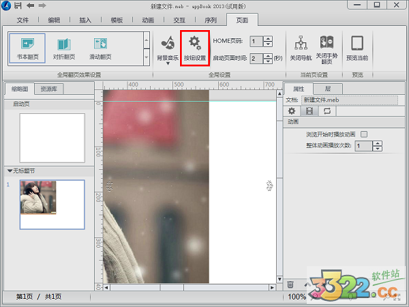Click horizontal scrollbar right arrow
The width and height of the screenshot is (409, 307).
(272, 287)
